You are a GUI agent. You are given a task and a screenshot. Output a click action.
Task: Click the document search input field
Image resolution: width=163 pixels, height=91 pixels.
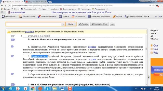tap(33, 24)
